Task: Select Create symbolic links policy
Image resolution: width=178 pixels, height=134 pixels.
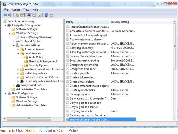Action: pyautogui.click(x=82, y=90)
